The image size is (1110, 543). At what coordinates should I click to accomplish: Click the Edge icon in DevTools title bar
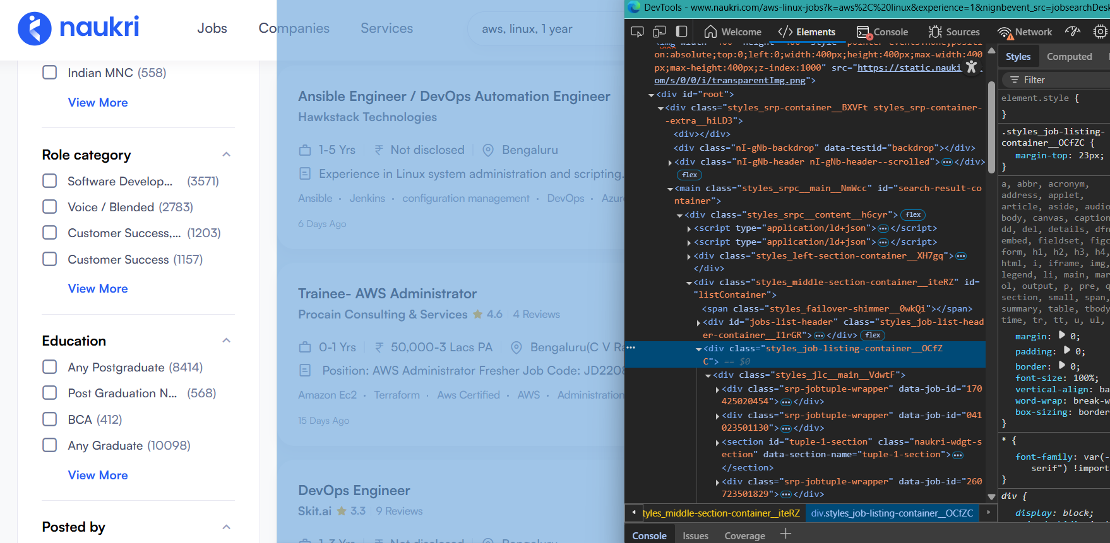pyautogui.click(x=634, y=7)
